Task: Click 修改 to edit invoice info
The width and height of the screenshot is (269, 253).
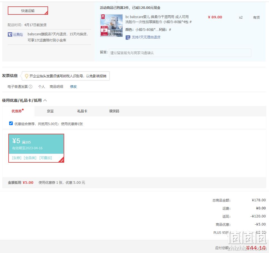Action: pos(73,86)
